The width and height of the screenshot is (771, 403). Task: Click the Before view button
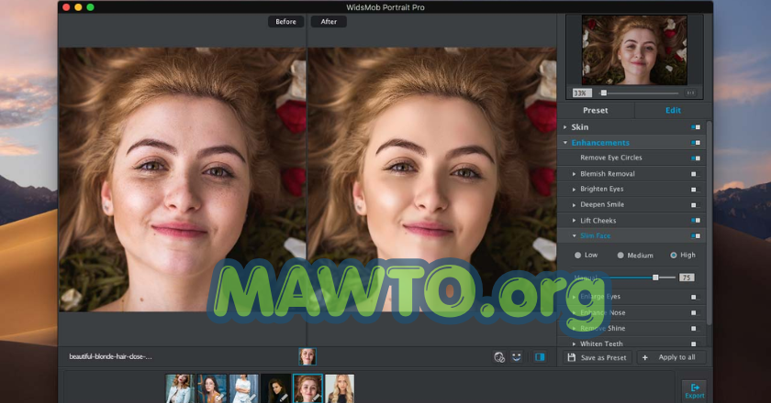[285, 22]
